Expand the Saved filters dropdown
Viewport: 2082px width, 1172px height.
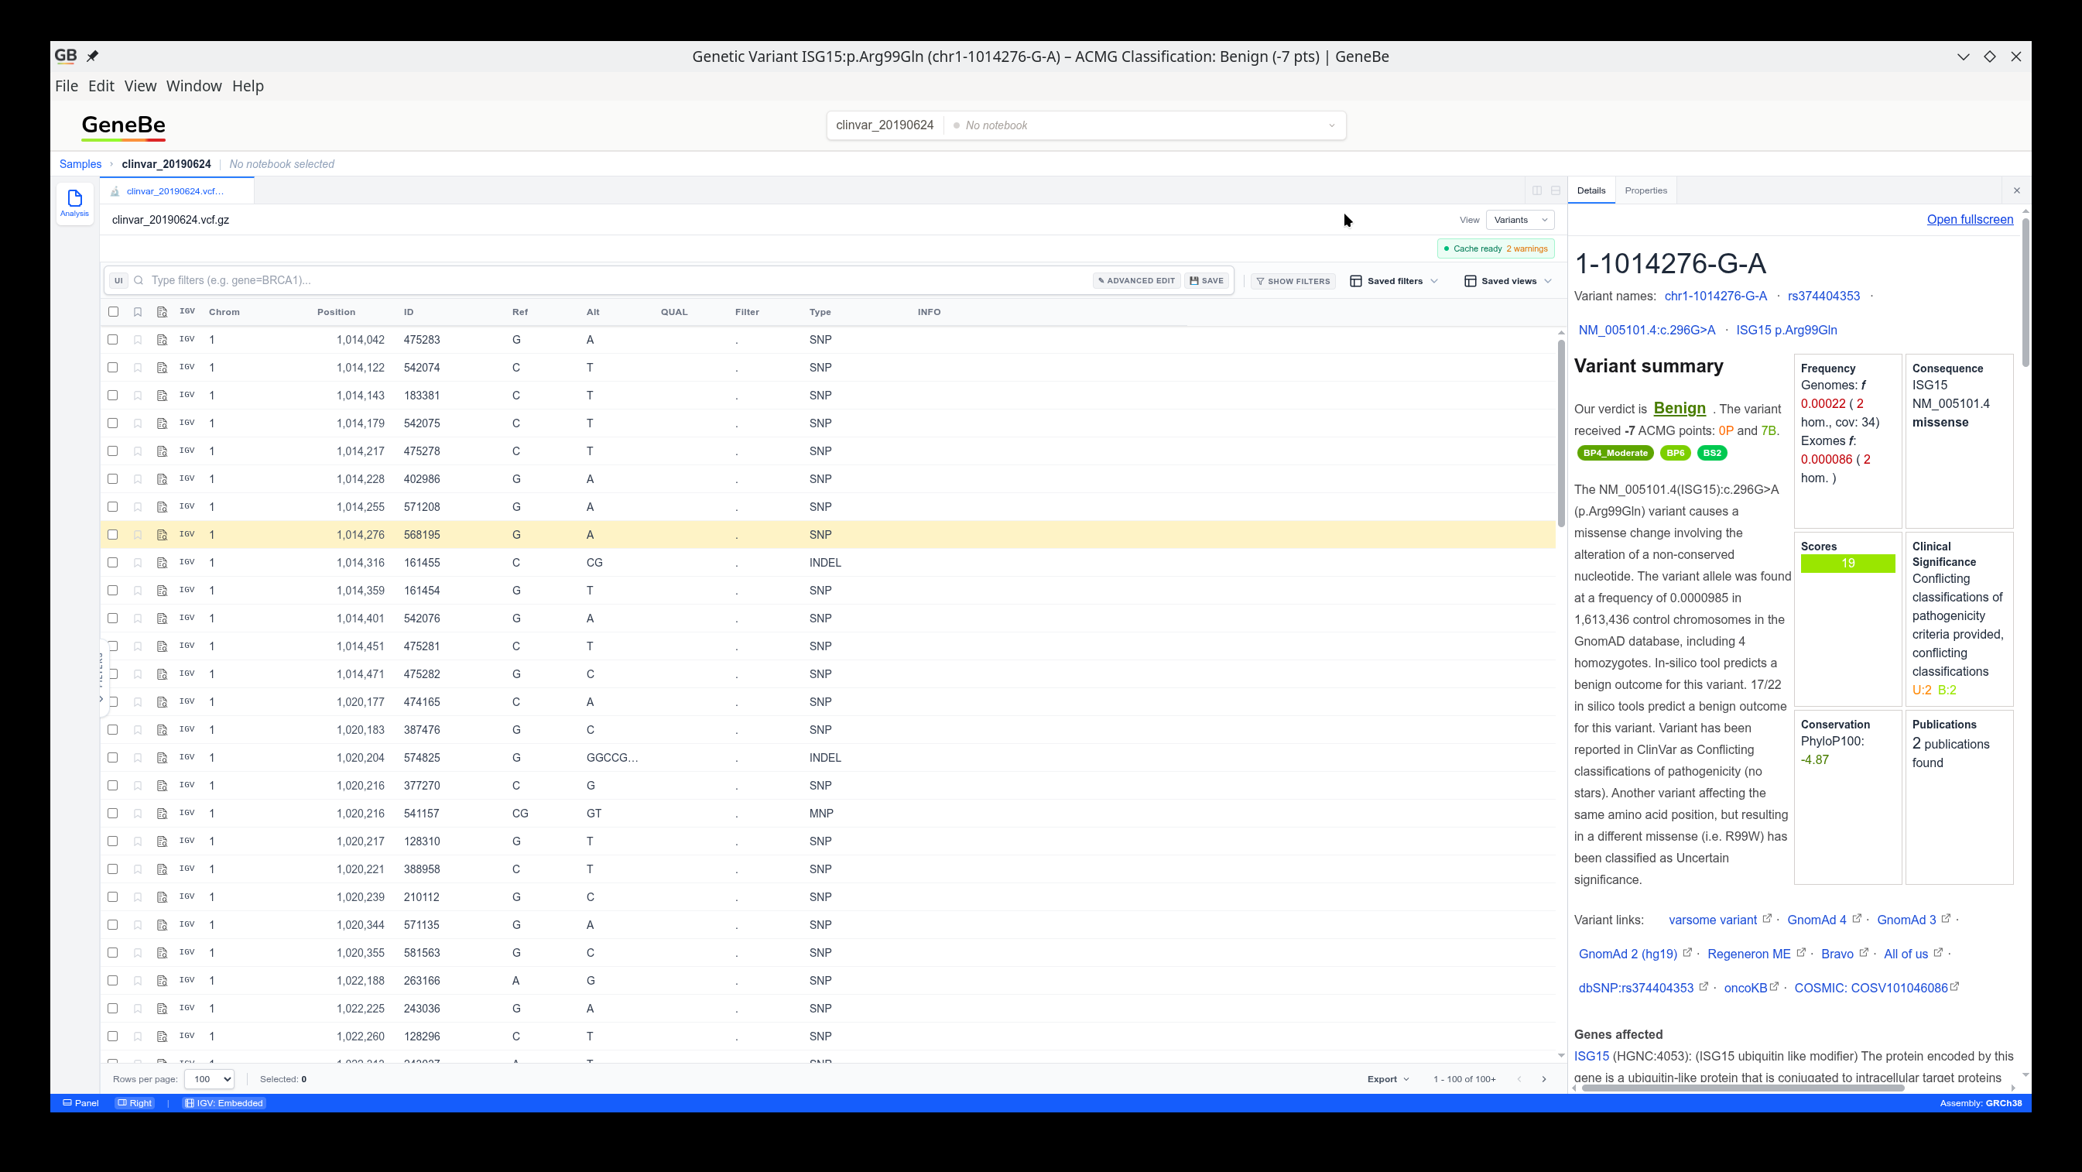(1394, 281)
